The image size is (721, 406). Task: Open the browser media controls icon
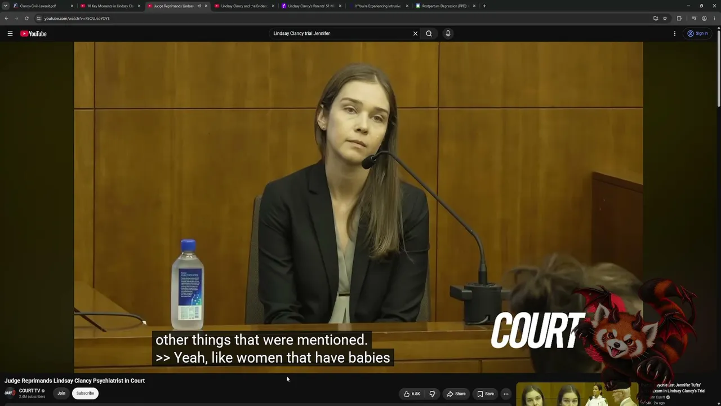(x=694, y=18)
